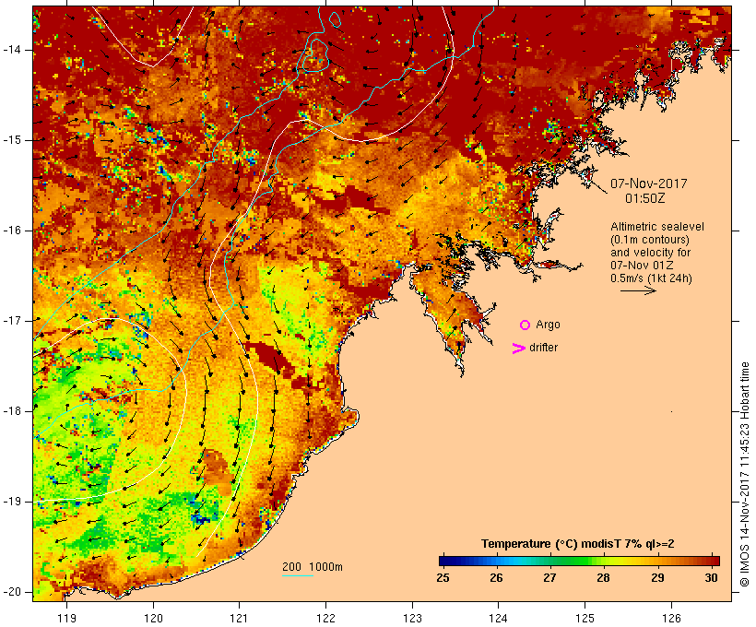Viewport: 756px width, 627px height.
Task: Click latitude axis label -20
Action: (12, 592)
